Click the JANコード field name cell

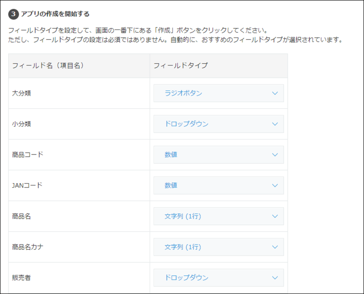pos(79,185)
